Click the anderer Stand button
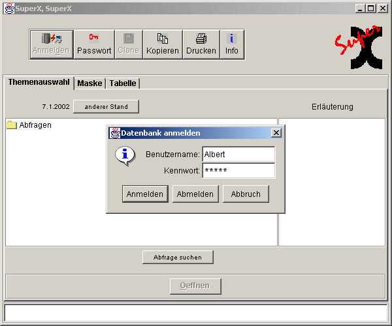The image size is (392, 326). coord(106,107)
